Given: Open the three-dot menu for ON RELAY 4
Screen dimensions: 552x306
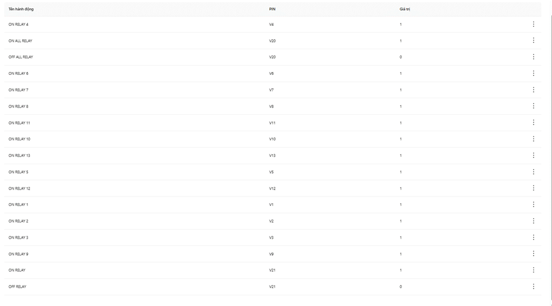Looking at the screenshot, I should click(x=533, y=24).
